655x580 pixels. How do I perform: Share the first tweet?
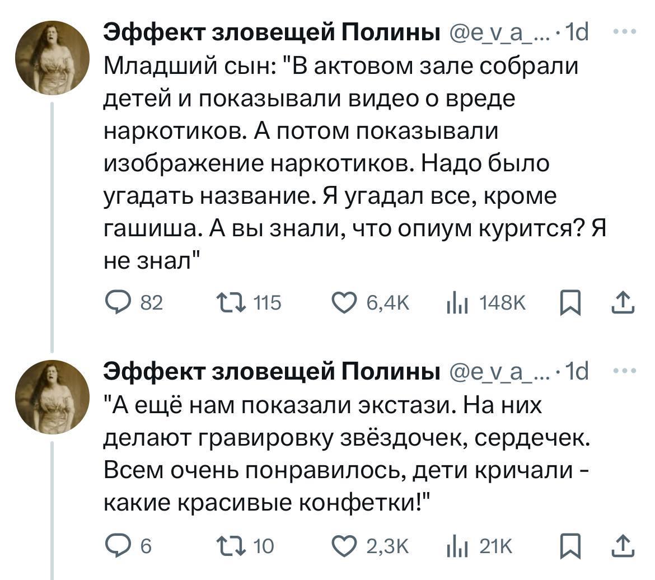623,303
